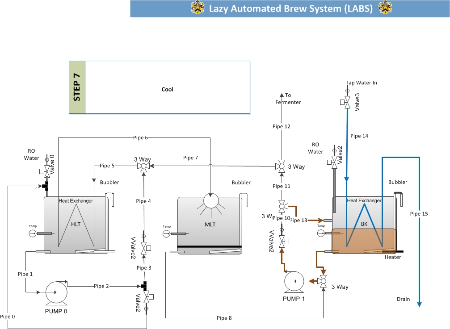Click the Pipe 1 label
The height and width of the screenshot is (329, 450).
(25, 274)
